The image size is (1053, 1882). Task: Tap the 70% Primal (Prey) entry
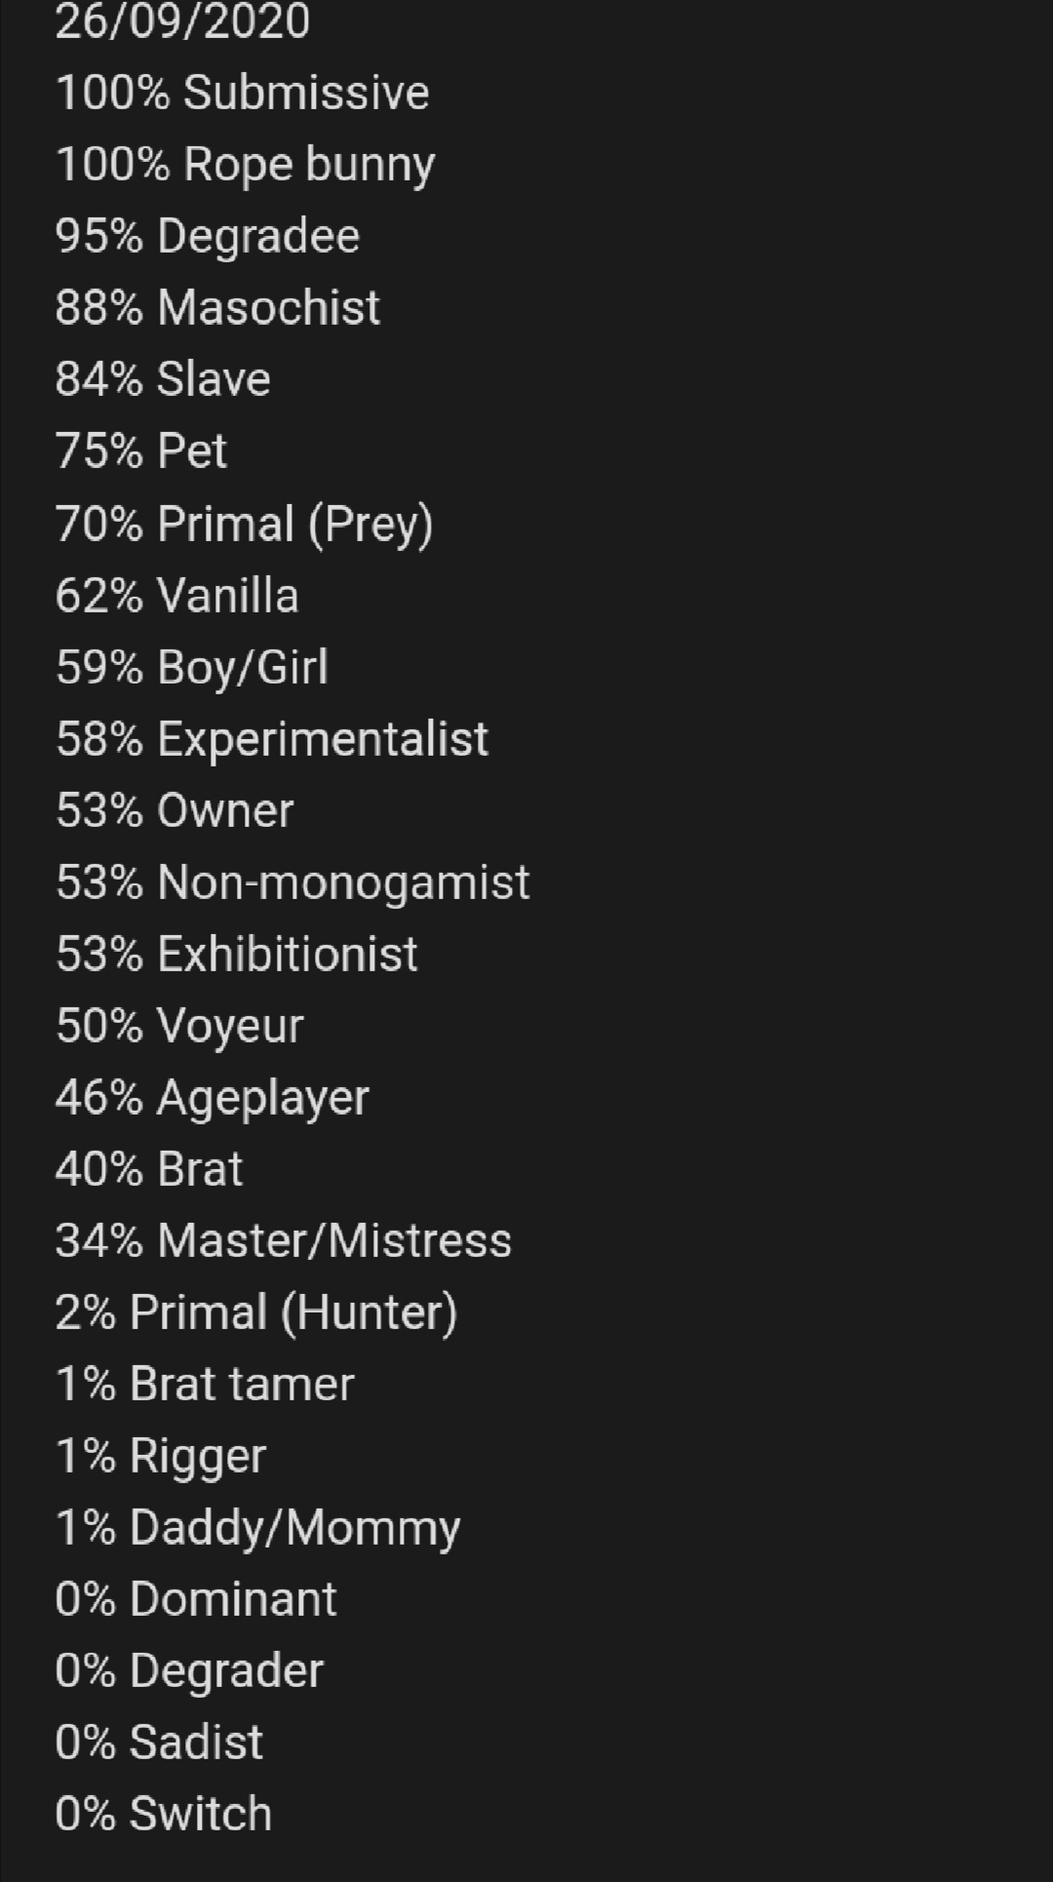[x=244, y=524]
